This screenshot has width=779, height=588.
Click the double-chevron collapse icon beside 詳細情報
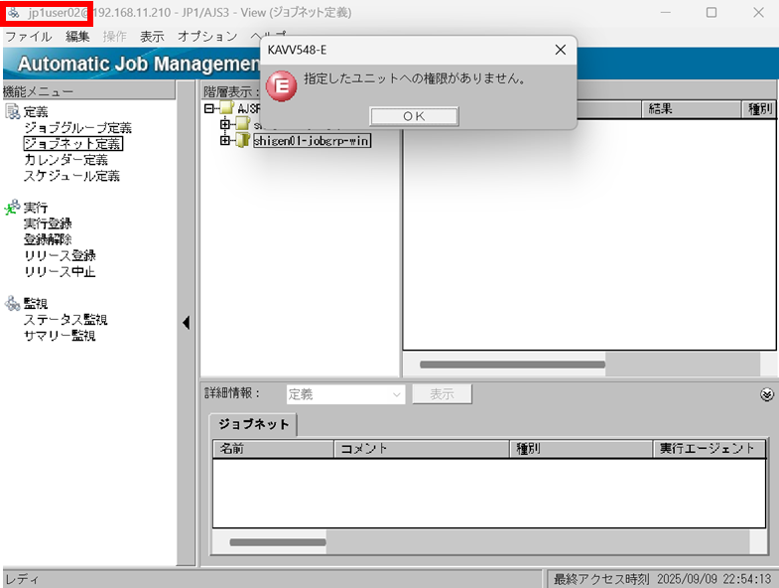tap(766, 394)
